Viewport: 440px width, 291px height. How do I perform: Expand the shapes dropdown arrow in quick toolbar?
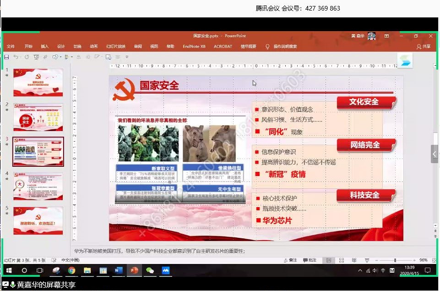coord(60,57)
